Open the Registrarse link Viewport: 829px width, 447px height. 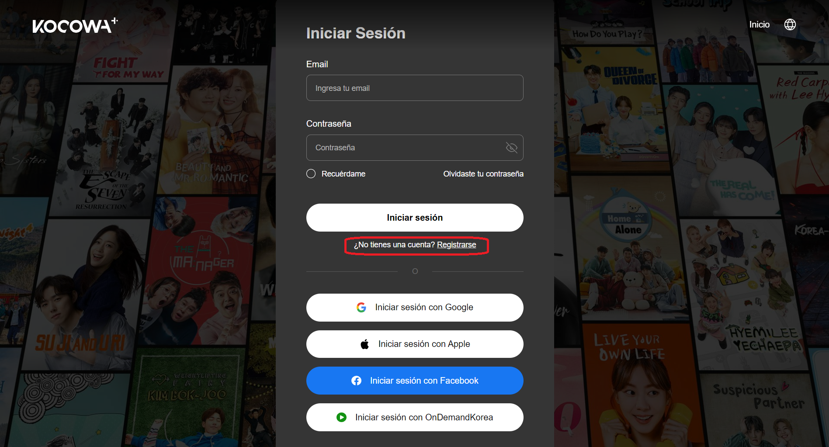coord(456,245)
